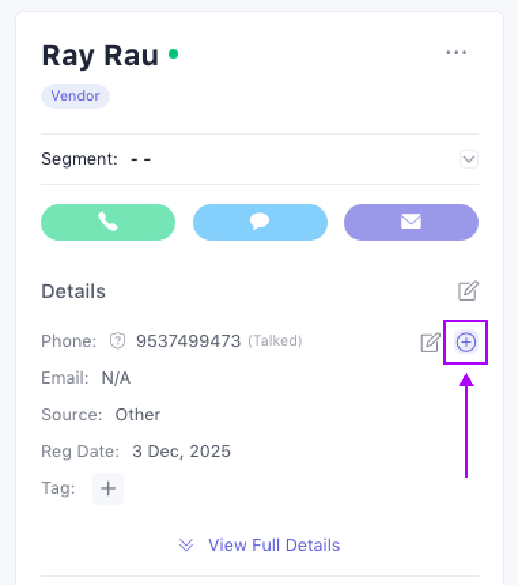Viewport: 518px width, 585px height.
Task: Click the Talked status label
Action: click(x=275, y=341)
